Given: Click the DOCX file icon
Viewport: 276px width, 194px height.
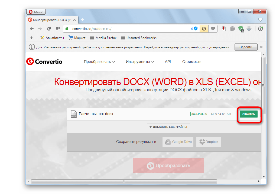Looking at the screenshot, I should [x=74, y=114].
